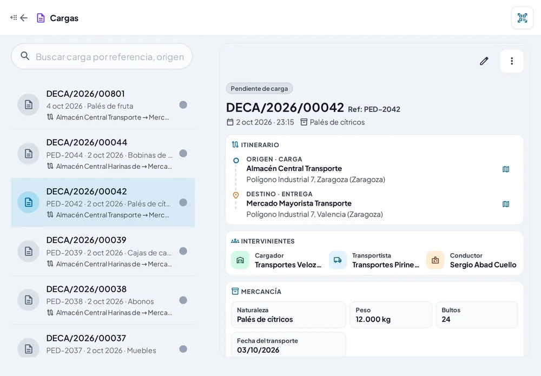541x376 pixels.
Task: Open map for Almacén Central Transporte origin
Action: (506, 169)
